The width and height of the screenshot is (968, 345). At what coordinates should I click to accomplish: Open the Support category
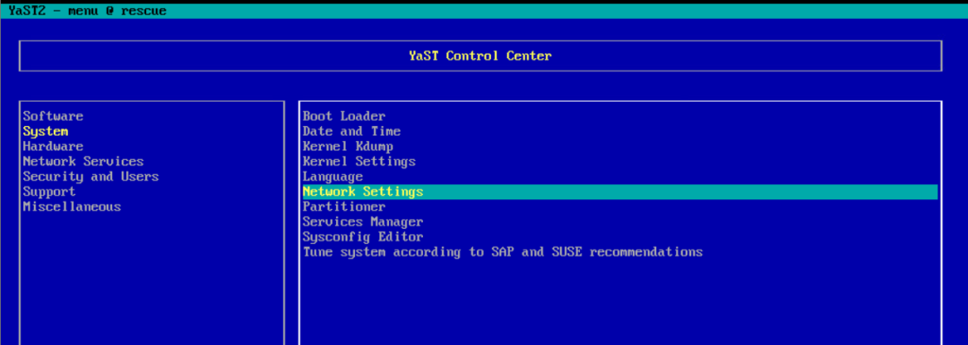pos(49,191)
